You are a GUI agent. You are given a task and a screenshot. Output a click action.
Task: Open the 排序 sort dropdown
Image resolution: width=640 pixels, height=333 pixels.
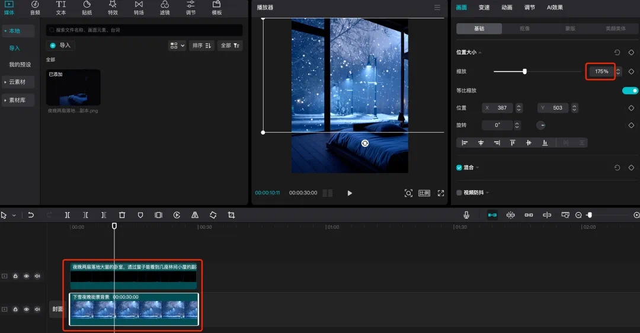(201, 46)
